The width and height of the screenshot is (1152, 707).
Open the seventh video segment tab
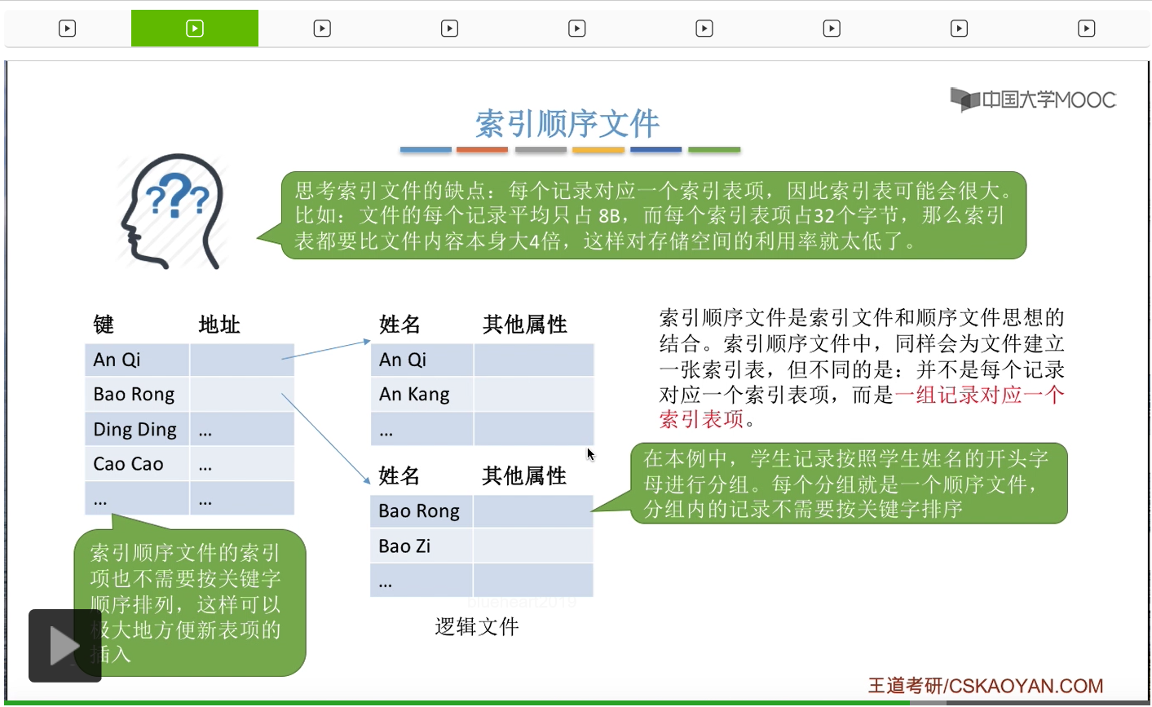pyautogui.click(x=832, y=29)
